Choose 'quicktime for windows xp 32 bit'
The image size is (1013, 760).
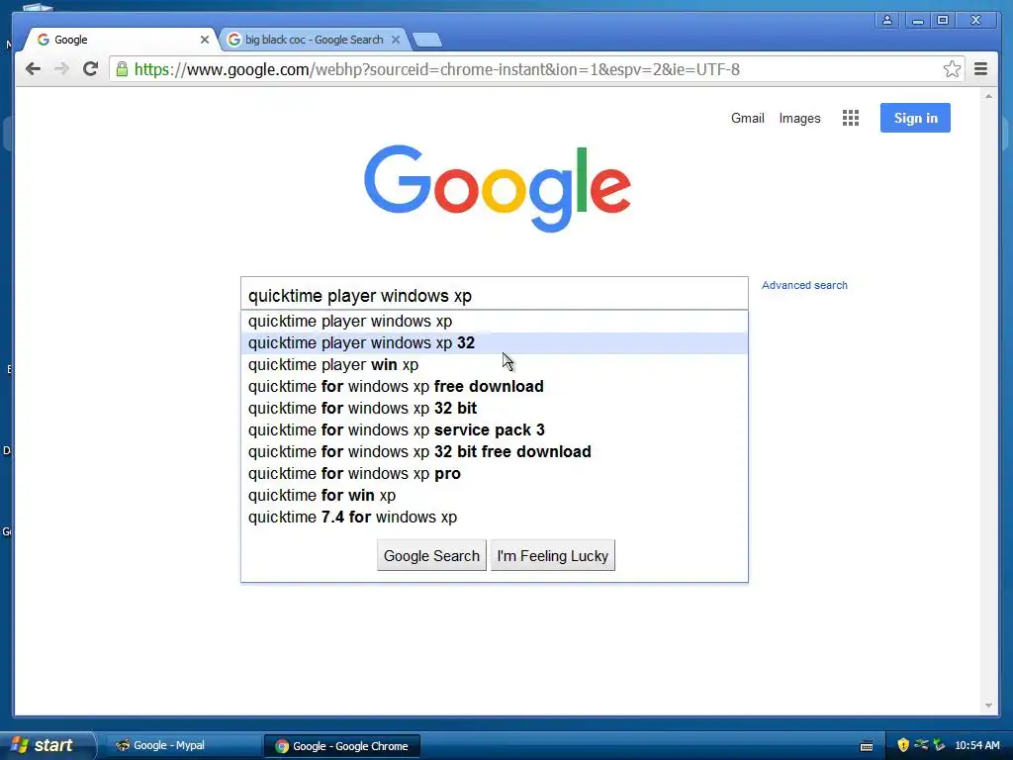[x=495, y=409]
